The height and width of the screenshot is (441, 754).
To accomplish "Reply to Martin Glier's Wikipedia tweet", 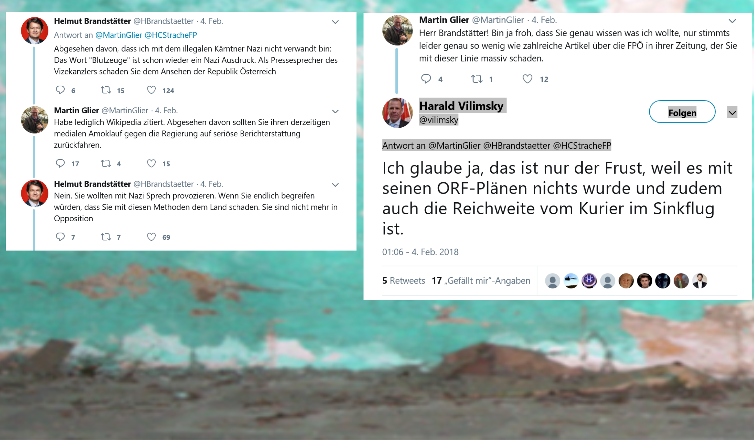I will click(60, 163).
